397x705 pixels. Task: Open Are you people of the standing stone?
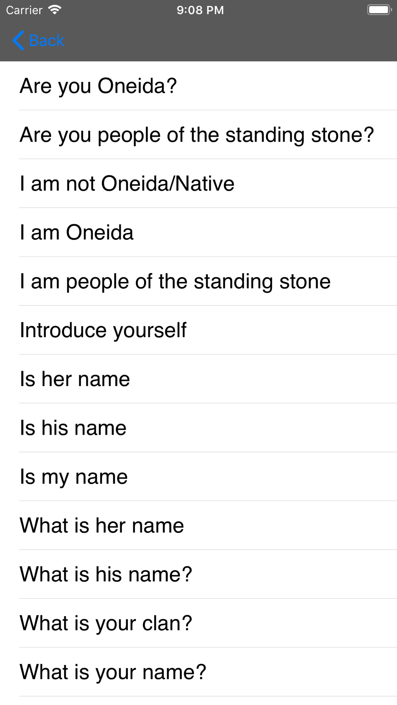click(198, 135)
